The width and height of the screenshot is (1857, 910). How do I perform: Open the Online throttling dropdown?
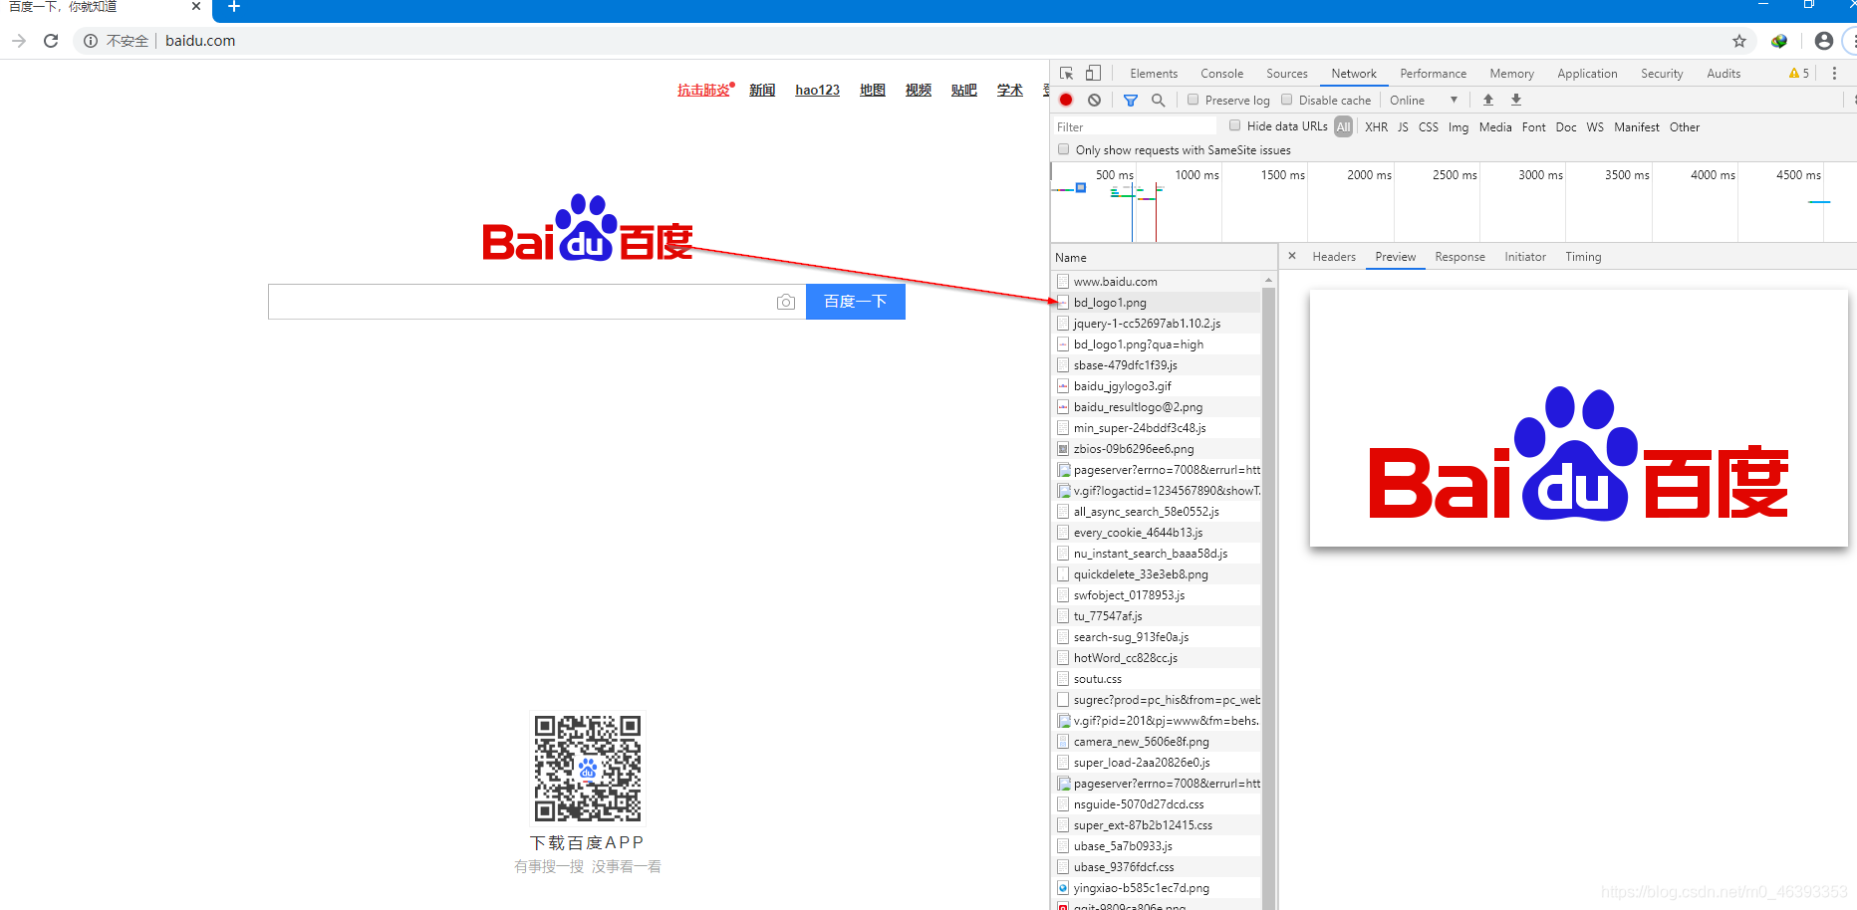1424,100
